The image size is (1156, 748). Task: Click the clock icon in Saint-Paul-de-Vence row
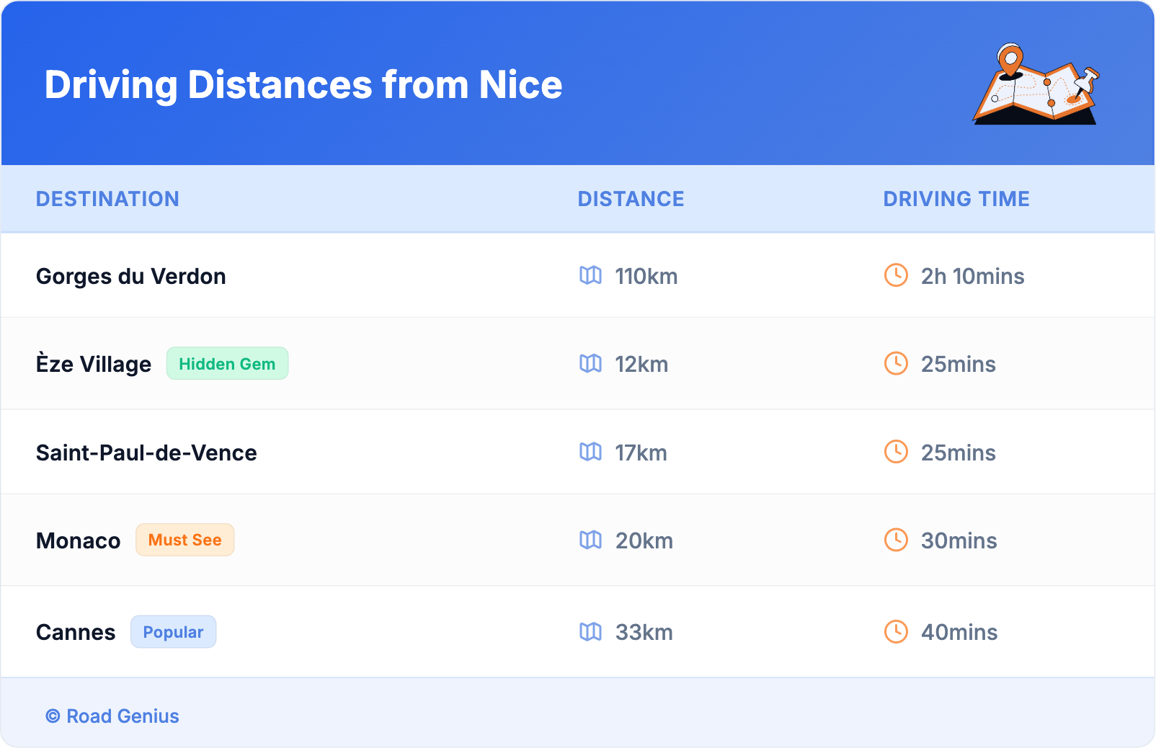click(896, 452)
